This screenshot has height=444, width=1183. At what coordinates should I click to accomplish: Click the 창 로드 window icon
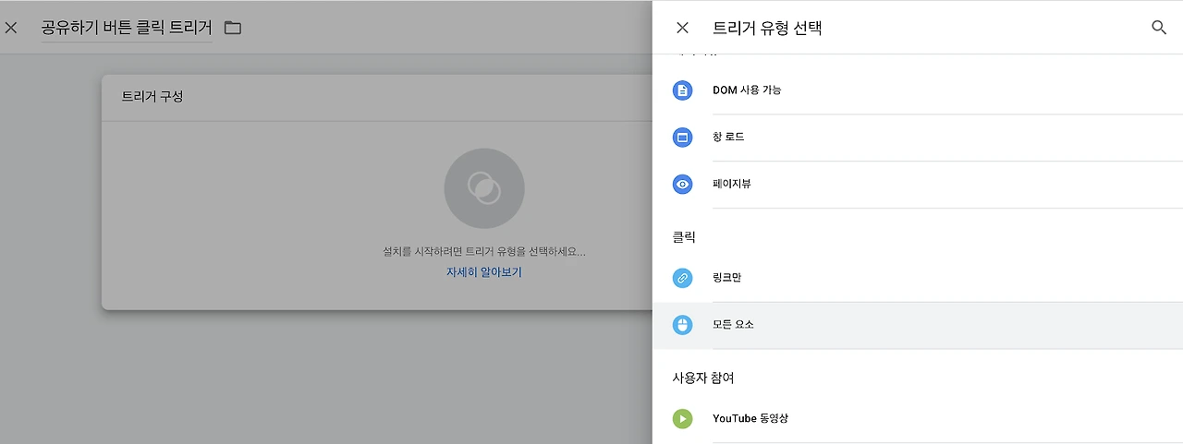(682, 138)
